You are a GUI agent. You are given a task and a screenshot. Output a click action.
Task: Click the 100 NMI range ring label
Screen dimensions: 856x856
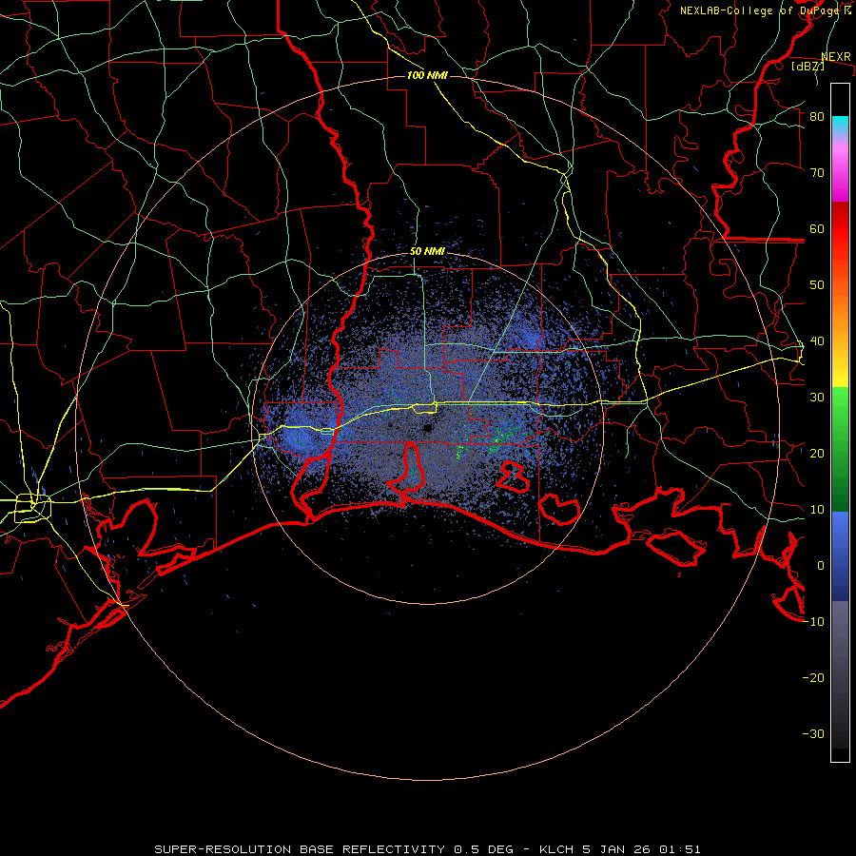427,75
